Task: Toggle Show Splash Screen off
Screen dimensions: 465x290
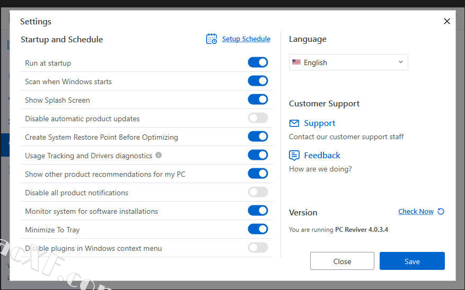Action: [258, 99]
